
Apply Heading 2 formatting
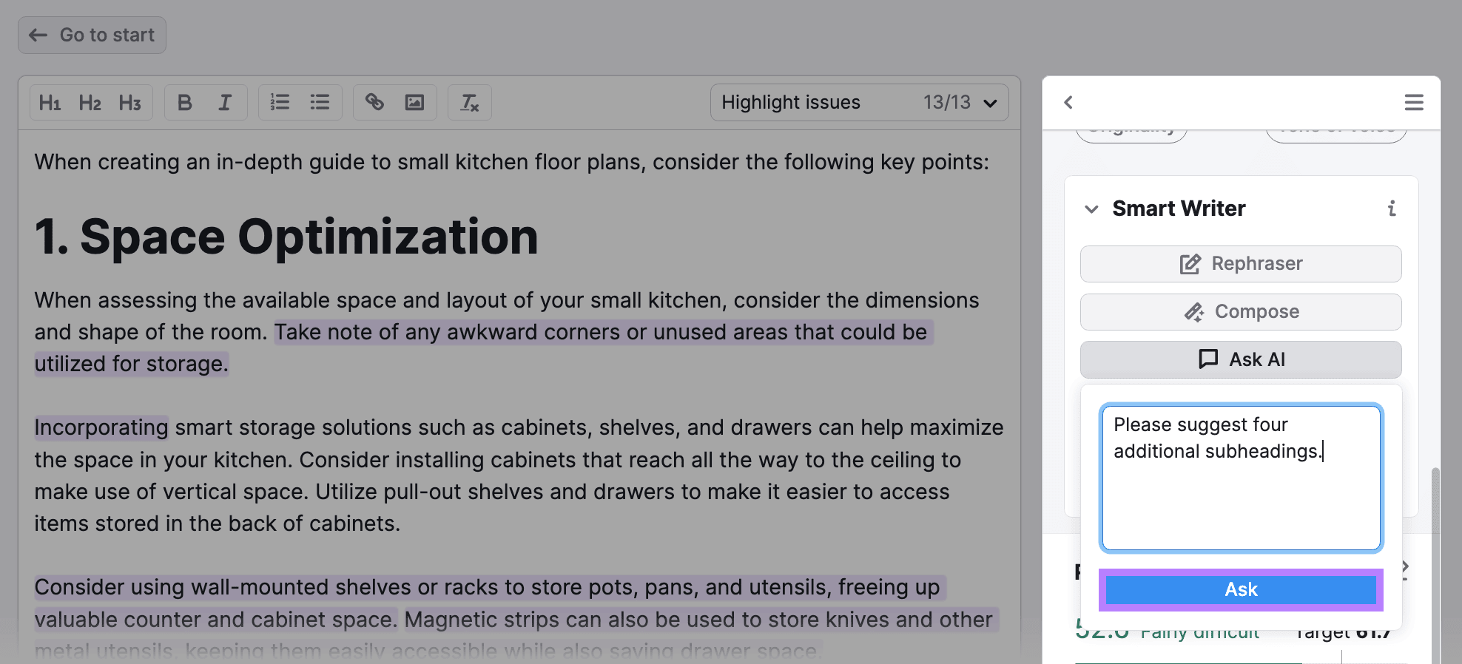[x=90, y=103]
